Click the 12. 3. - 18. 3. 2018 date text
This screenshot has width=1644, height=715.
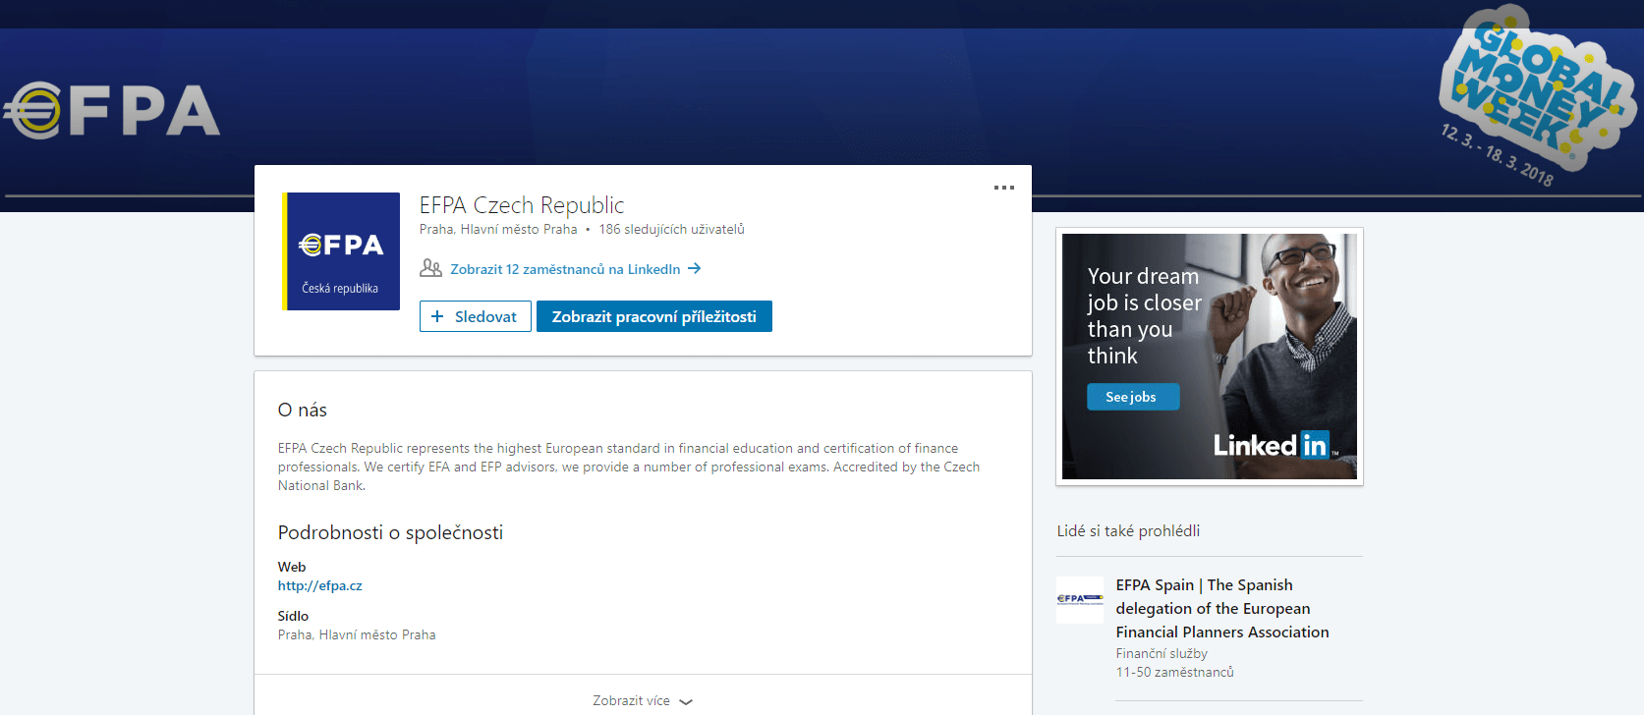point(1497,155)
